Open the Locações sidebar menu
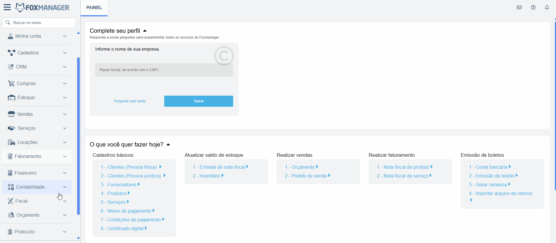The image size is (556, 243). 37,142
